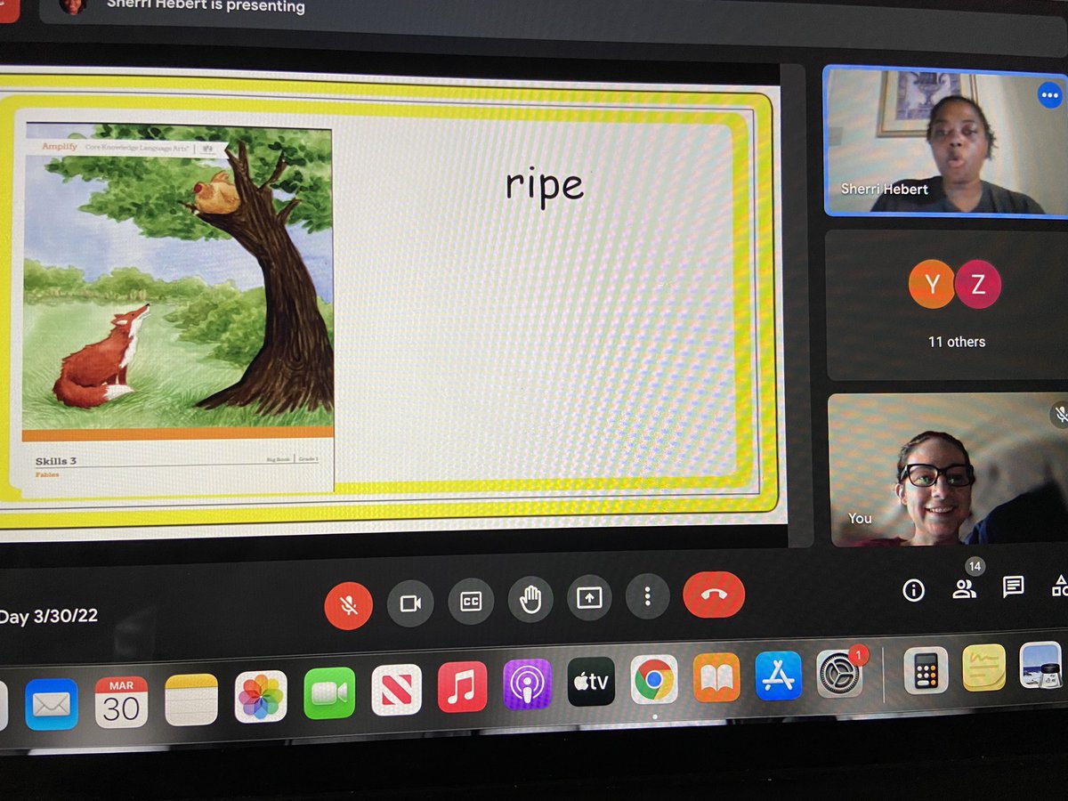Launch FaceTime from the Dock
The height and width of the screenshot is (801, 1068).
[x=329, y=693]
